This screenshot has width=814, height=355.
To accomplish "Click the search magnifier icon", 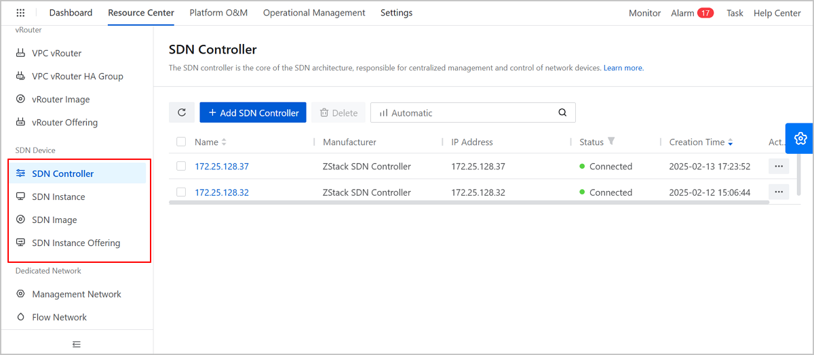I will pos(562,112).
